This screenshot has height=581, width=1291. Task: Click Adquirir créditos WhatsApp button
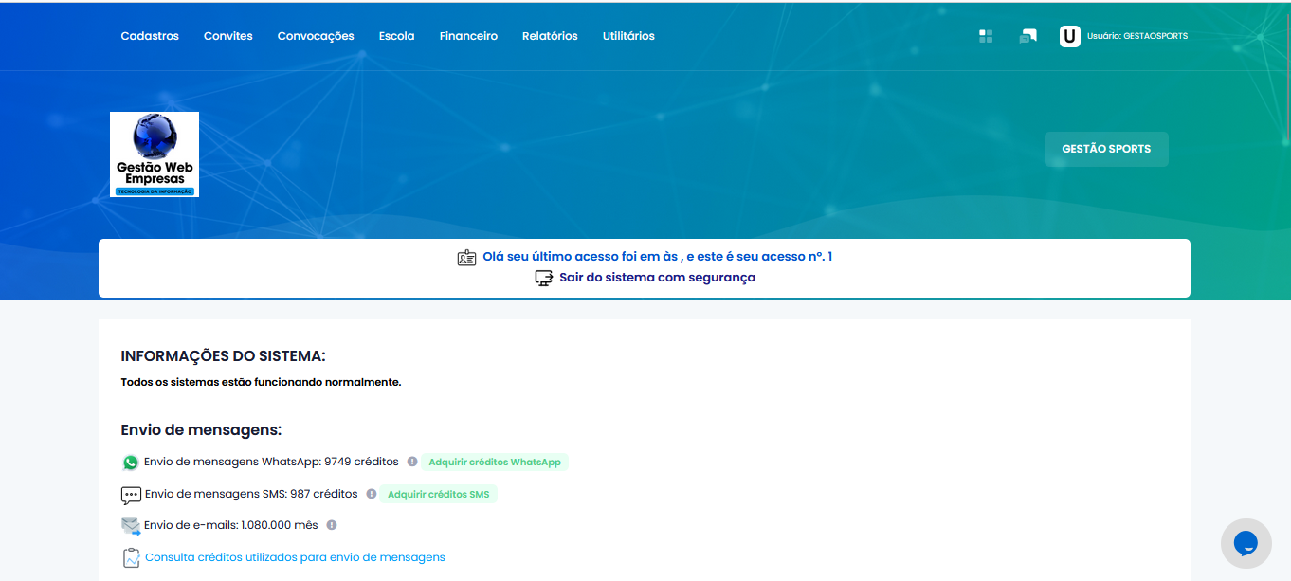(495, 463)
